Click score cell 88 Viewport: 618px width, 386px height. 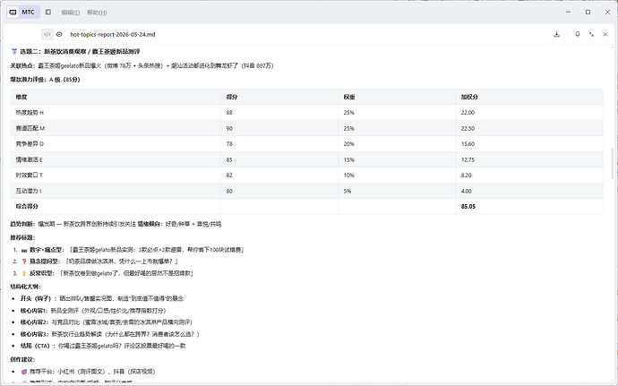click(229, 113)
